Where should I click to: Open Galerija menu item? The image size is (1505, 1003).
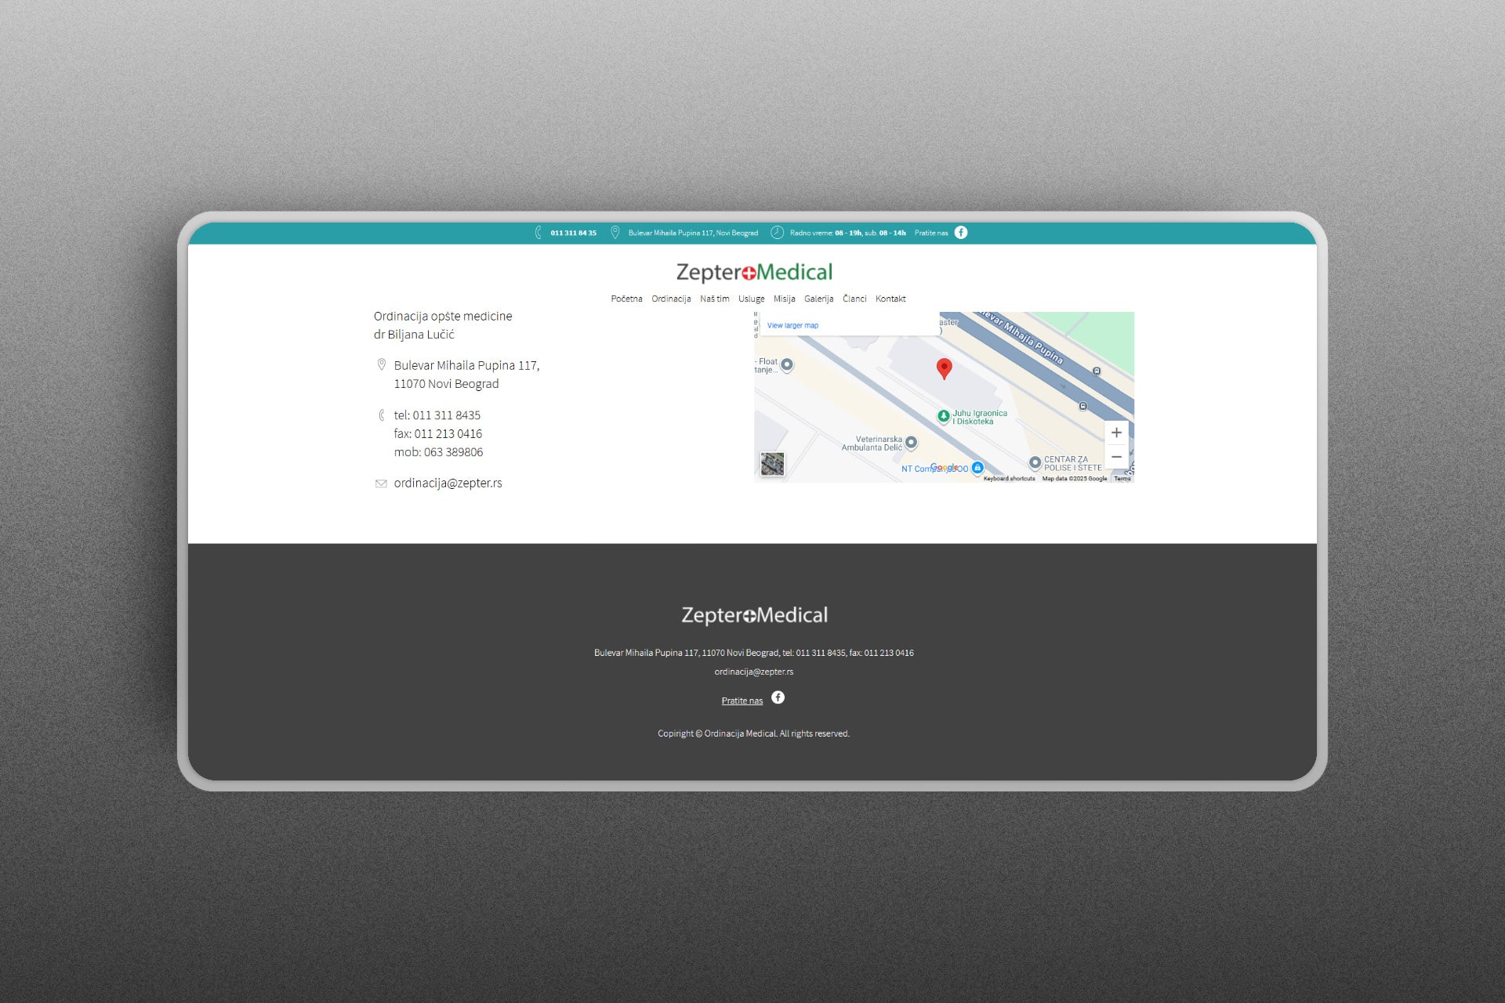pos(818,299)
